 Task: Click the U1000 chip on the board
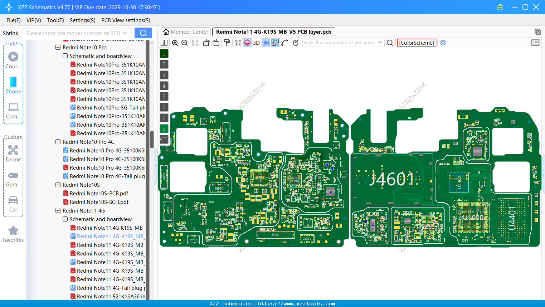coord(473,218)
